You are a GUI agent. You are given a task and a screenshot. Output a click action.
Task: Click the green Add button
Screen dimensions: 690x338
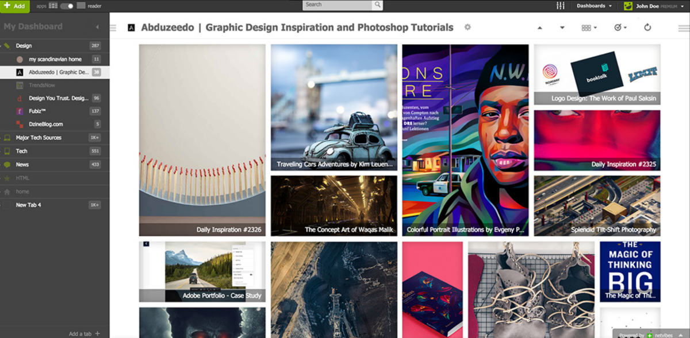(x=14, y=6)
